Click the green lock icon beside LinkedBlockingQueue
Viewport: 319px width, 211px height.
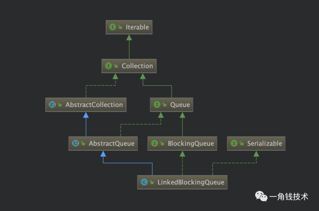coord(152,182)
